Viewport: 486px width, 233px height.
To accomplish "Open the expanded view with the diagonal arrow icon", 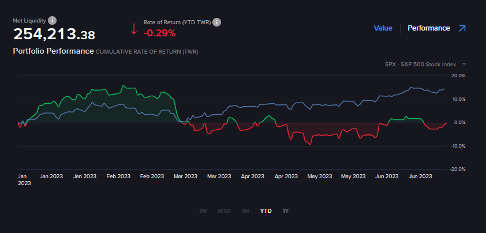I will [x=462, y=28].
